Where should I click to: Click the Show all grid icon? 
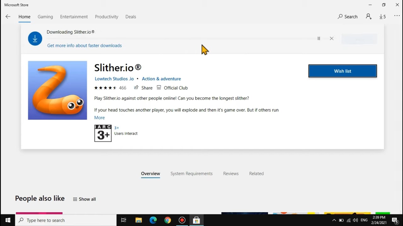click(75, 199)
